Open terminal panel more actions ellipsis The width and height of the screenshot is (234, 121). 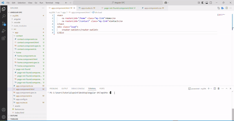pos(223,89)
